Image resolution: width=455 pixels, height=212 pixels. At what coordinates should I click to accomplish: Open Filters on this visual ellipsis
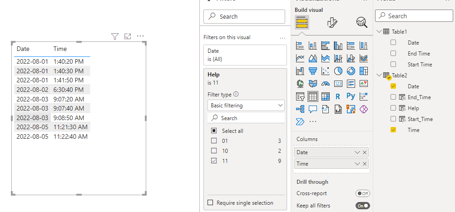pyautogui.click(x=282, y=38)
